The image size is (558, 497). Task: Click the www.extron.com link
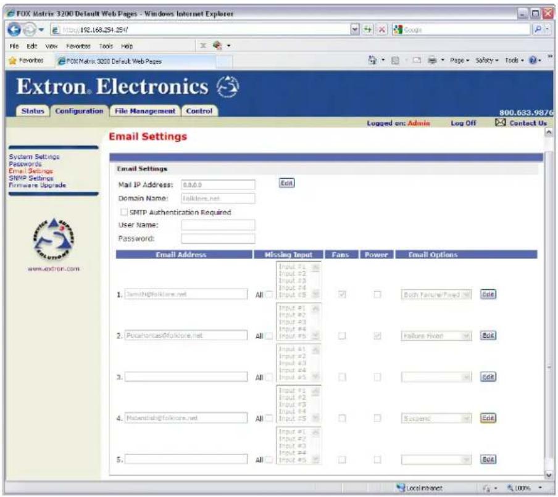pos(53,269)
